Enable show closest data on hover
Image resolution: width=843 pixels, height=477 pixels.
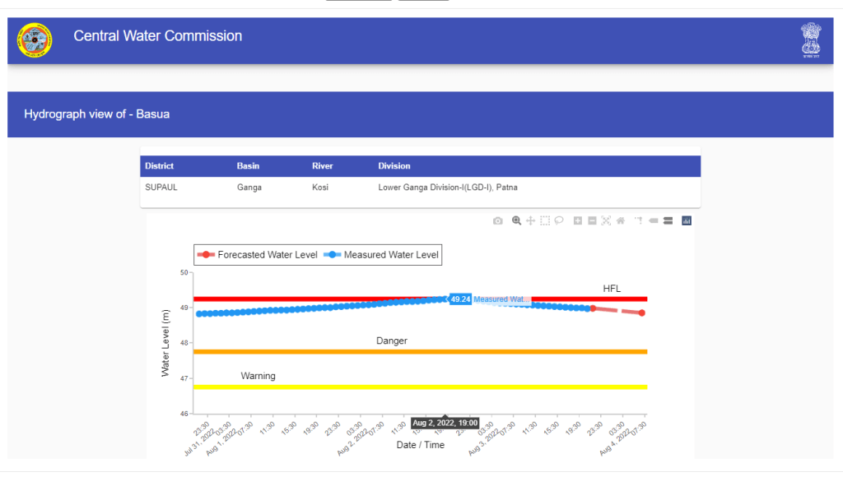tap(654, 220)
